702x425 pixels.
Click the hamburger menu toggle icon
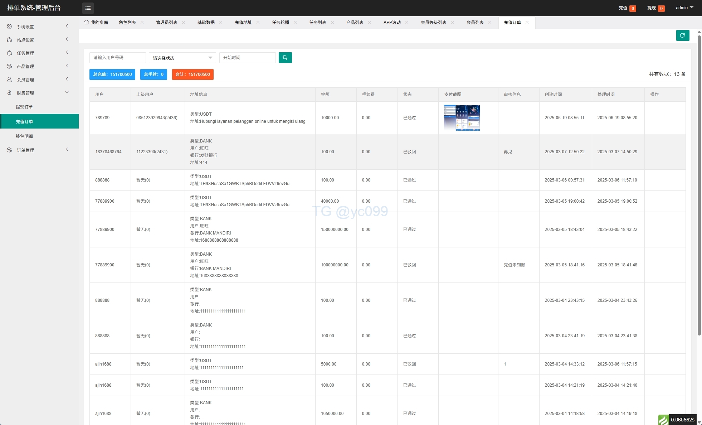(88, 8)
